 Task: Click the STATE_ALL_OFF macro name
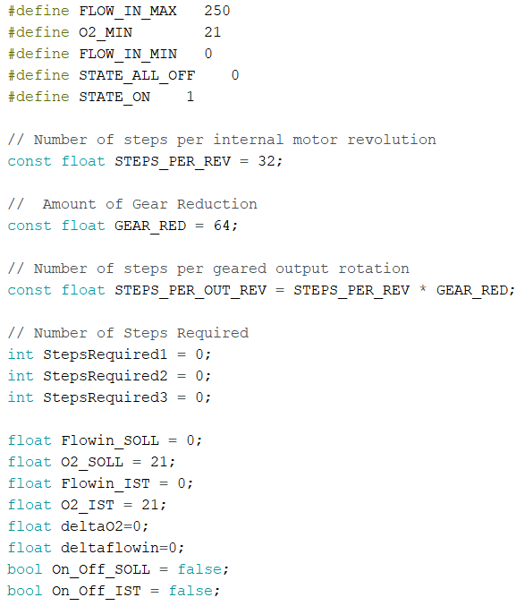pyautogui.click(x=137, y=75)
